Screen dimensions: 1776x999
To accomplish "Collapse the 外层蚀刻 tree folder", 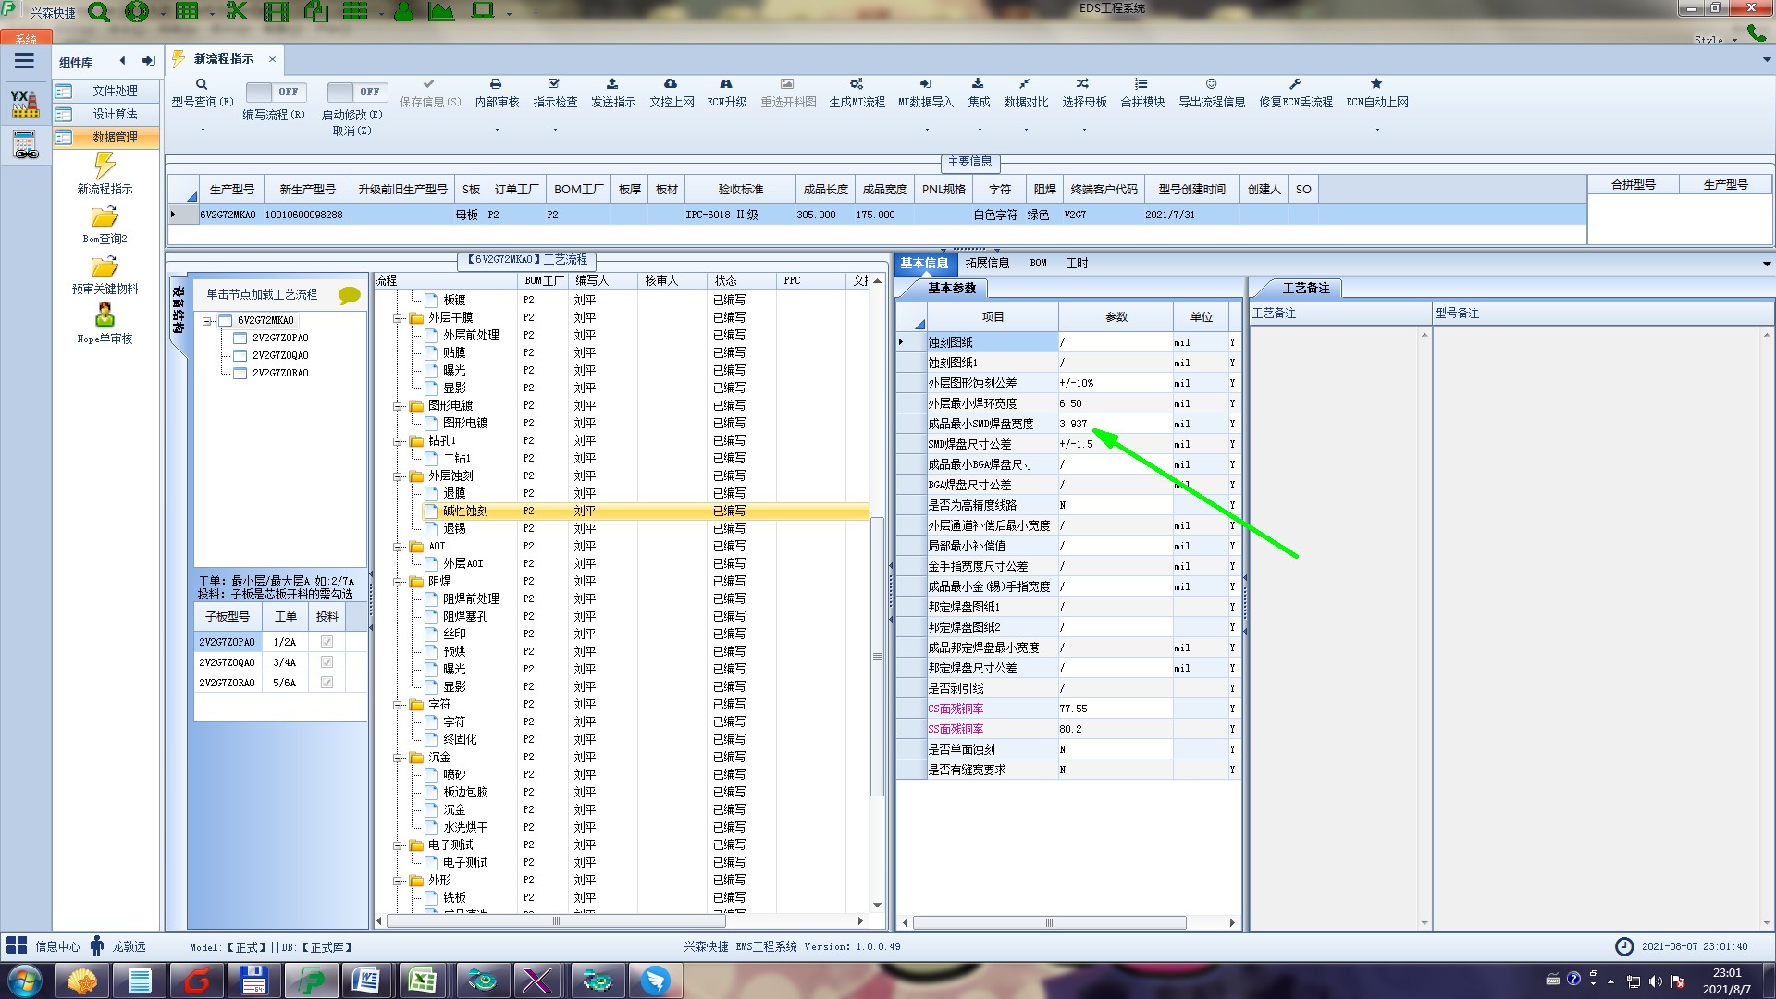I will (x=398, y=476).
